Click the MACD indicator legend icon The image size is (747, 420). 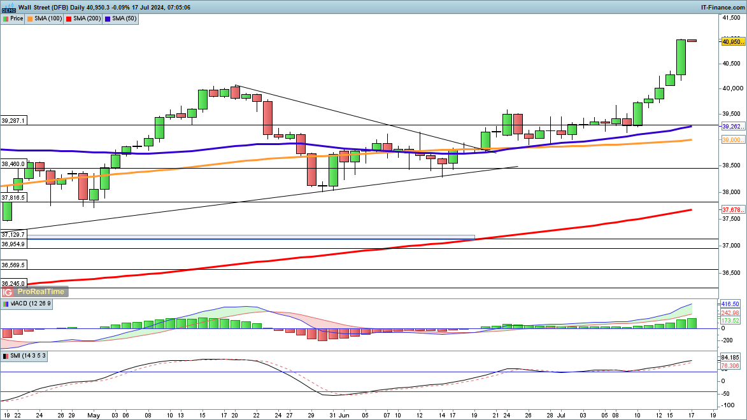(x=6, y=304)
